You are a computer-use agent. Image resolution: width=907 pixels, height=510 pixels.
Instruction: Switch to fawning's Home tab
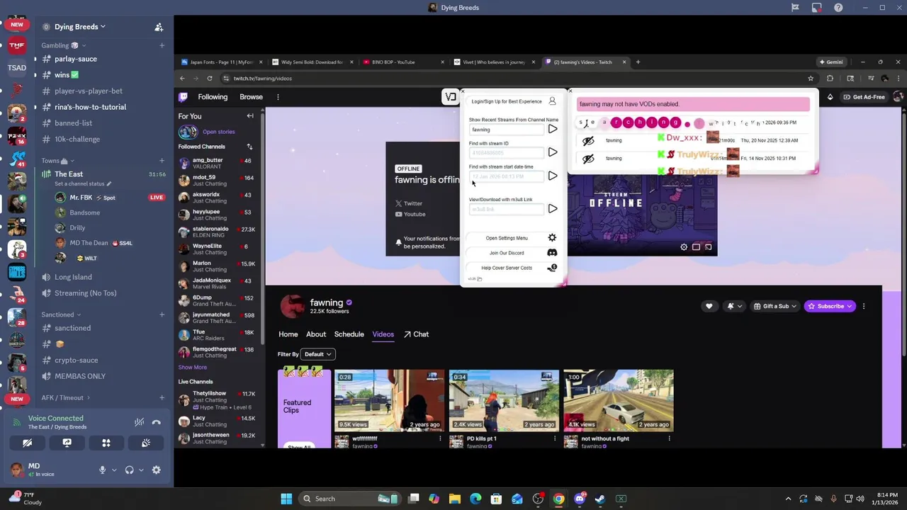click(x=288, y=334)
